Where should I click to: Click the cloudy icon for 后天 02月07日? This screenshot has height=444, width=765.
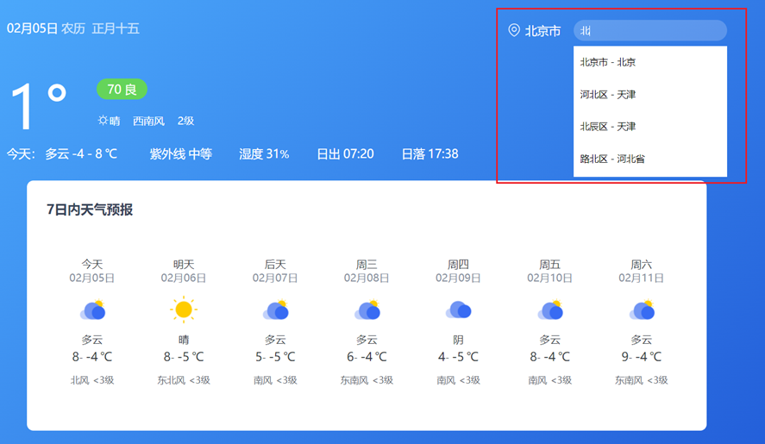(x=275, y=310)
